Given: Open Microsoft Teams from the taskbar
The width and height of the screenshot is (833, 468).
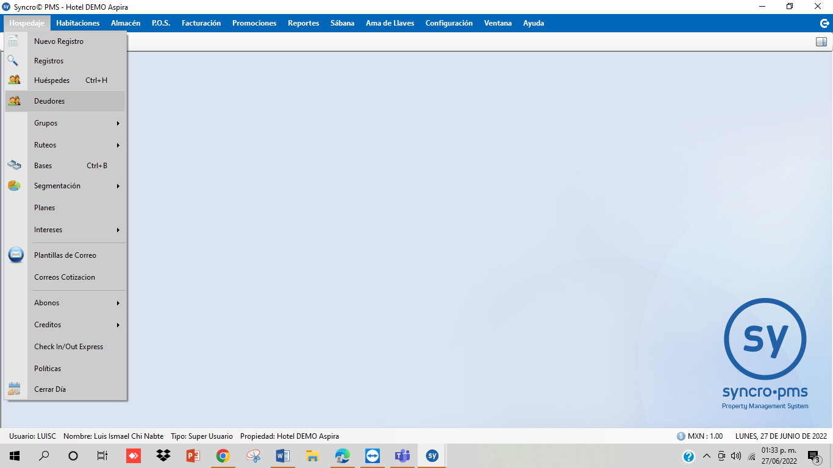Looking at the screenshot, I should tap(402, 456).
